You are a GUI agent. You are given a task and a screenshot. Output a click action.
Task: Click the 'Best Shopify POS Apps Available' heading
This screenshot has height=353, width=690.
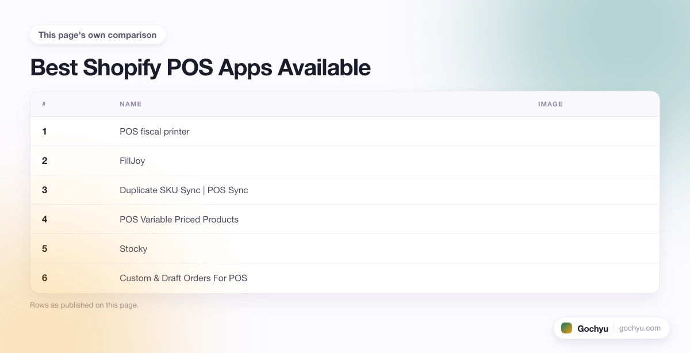pyautogui.click(x=200, y=68)
